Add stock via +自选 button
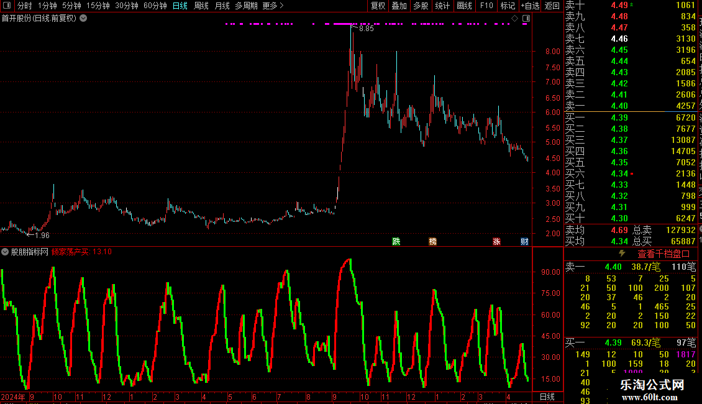Viewport: 702px width, 404px height. [531, 6]
